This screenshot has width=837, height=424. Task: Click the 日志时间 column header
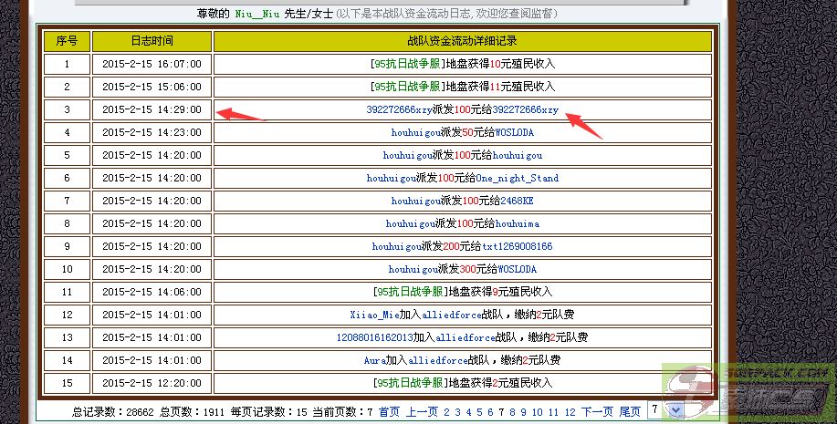point(152,41)
